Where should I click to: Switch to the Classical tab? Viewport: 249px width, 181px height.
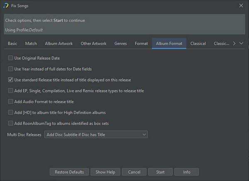pyautogui.click(x=198, y=43)
